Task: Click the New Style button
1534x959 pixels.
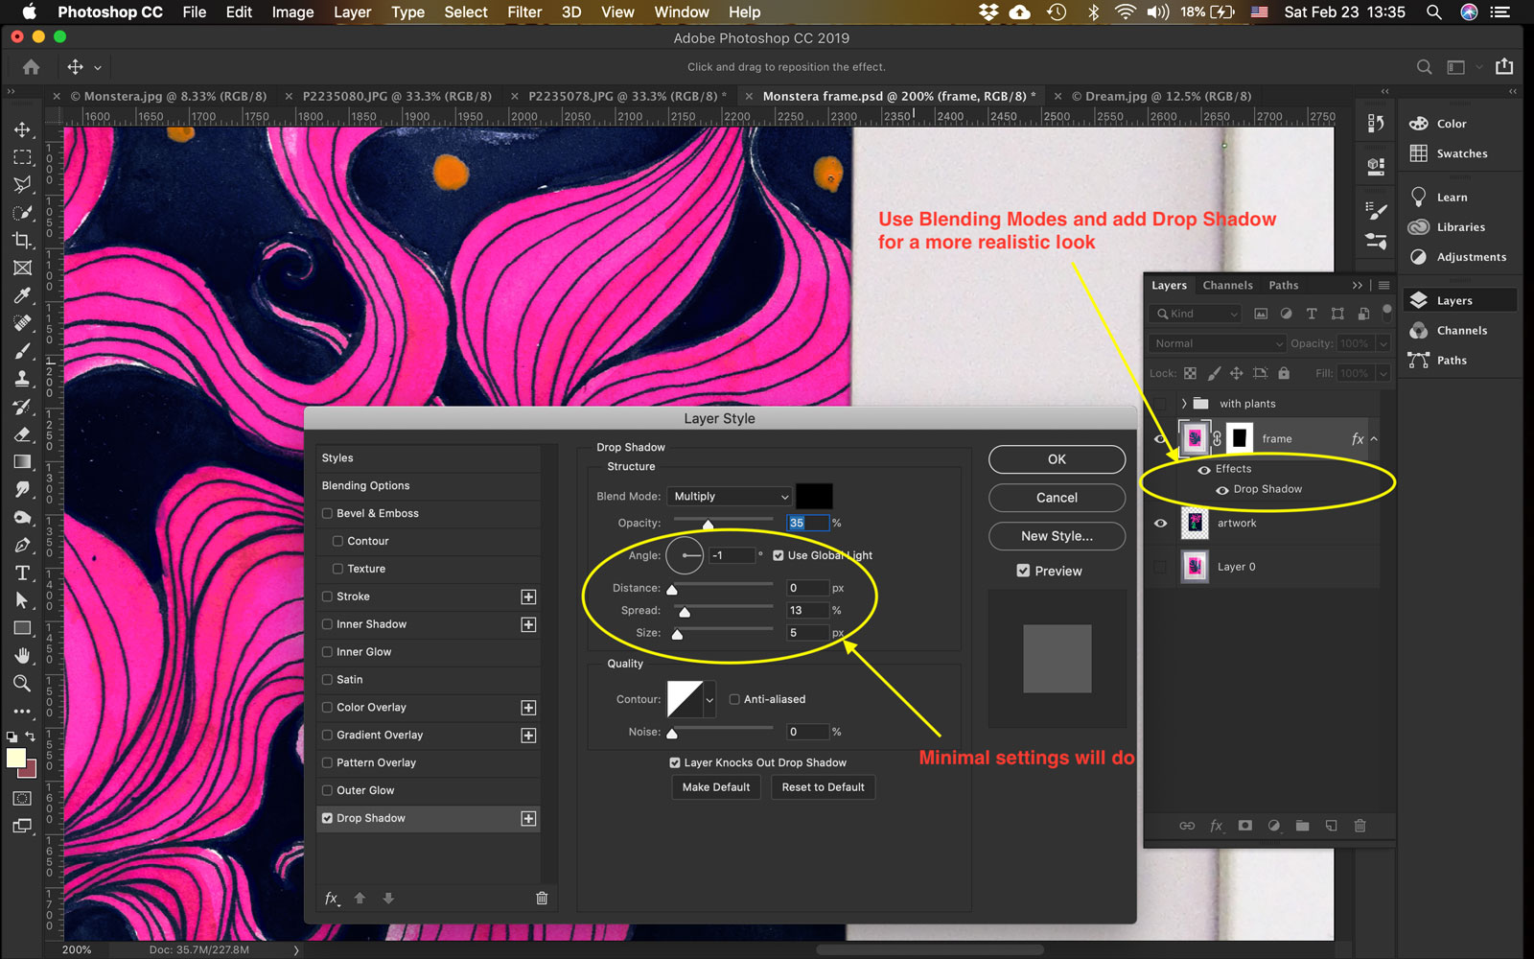Action: pos(1056,536)
